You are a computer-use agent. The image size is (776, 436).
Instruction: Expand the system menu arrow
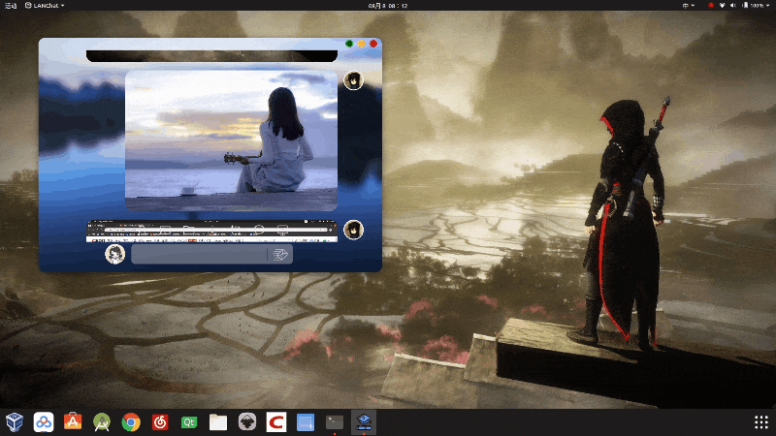tap(768, 6)
